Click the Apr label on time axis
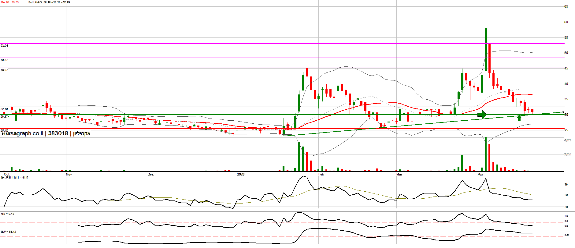Screen dimensions: 575x248 click(x=480, y=174)
